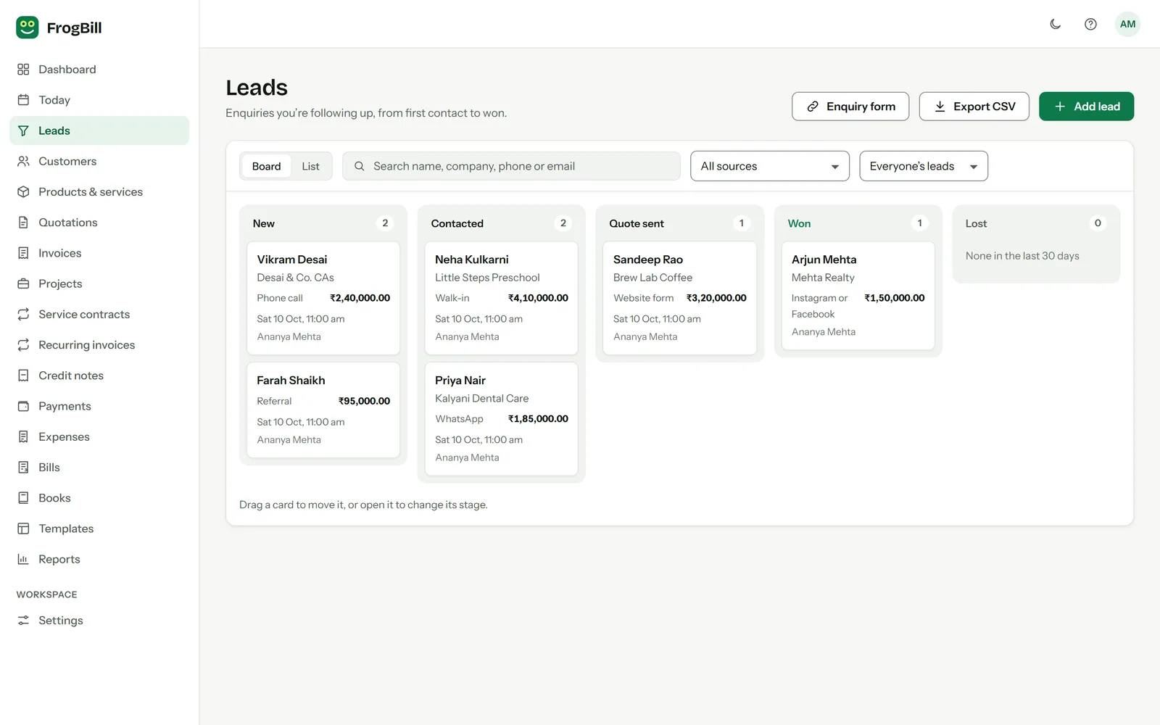Go to Invoices in sidebar
1160x725 pixels.
(x=99, y=253)
